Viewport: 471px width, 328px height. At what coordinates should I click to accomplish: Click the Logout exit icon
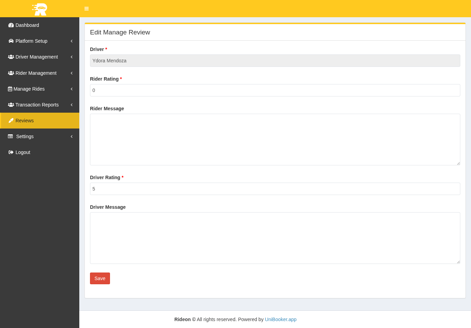[x=11, y=152]
